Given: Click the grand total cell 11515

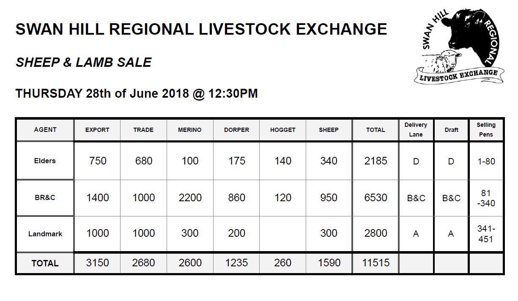Looking at the screenshot, I should click(x=375, y=263).
